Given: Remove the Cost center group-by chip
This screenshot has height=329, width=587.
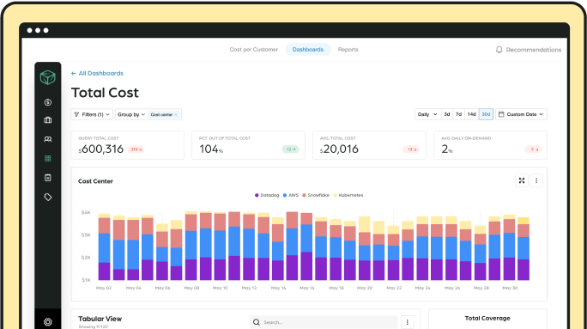Looking at the screenshot, I should (x=176, y=114).
